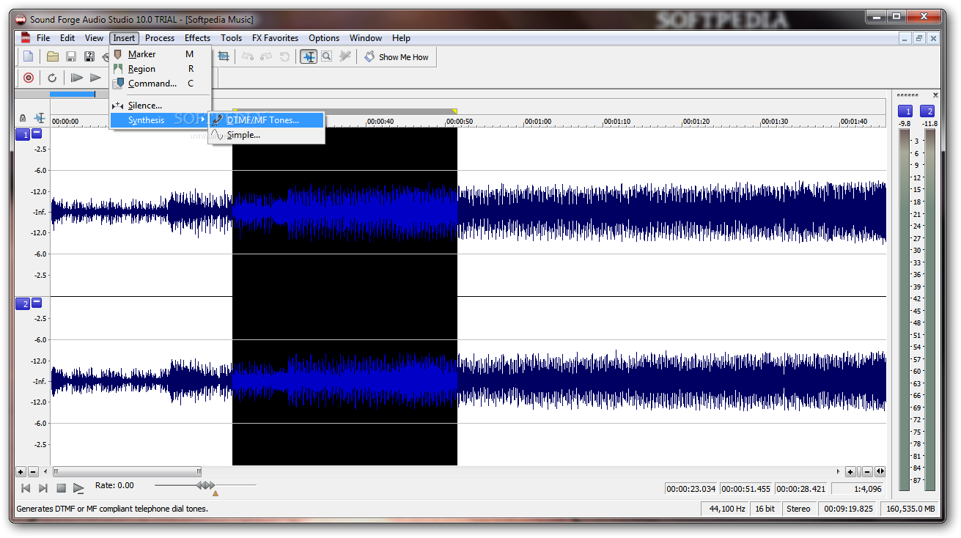Select channel 1 number button

click(23, 134)
